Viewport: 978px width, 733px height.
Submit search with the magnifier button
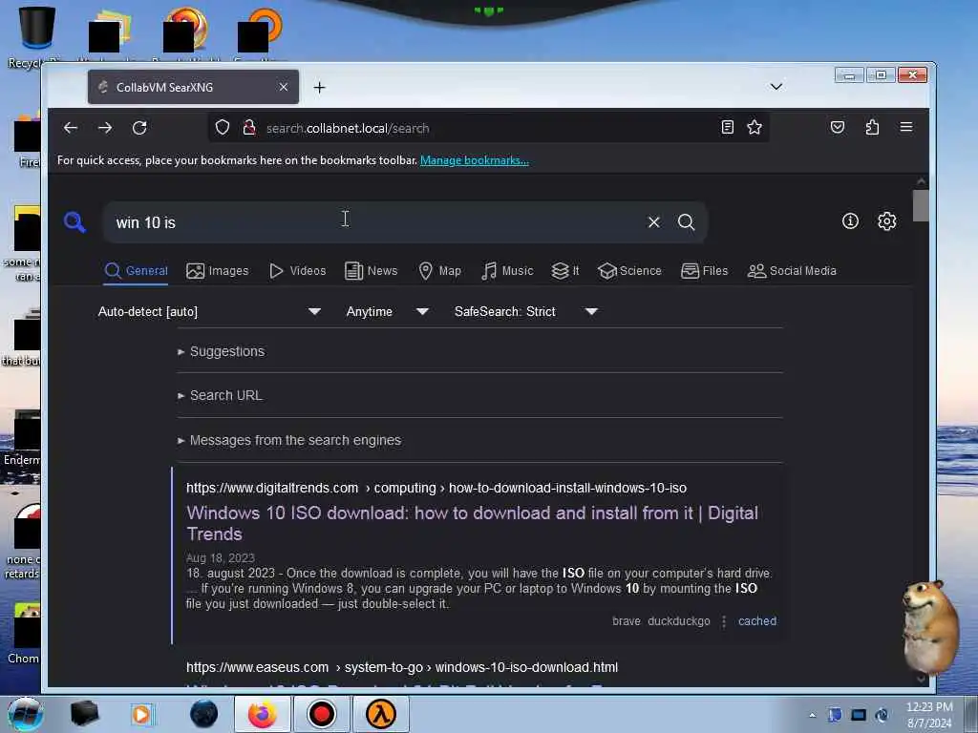pos(686,221)
